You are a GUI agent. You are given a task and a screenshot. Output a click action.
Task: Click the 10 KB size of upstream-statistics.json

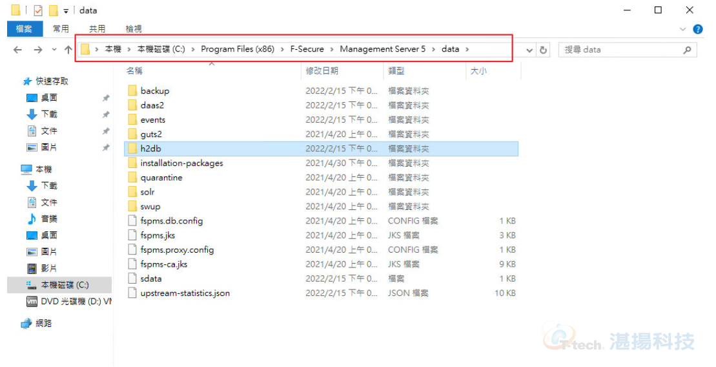pos(505,293)
